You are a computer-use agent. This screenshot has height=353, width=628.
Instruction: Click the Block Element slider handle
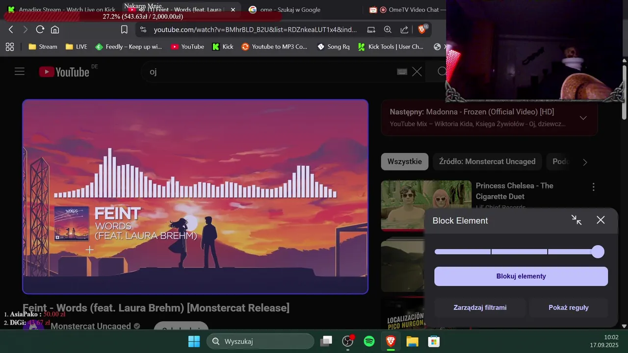(598, 252)
